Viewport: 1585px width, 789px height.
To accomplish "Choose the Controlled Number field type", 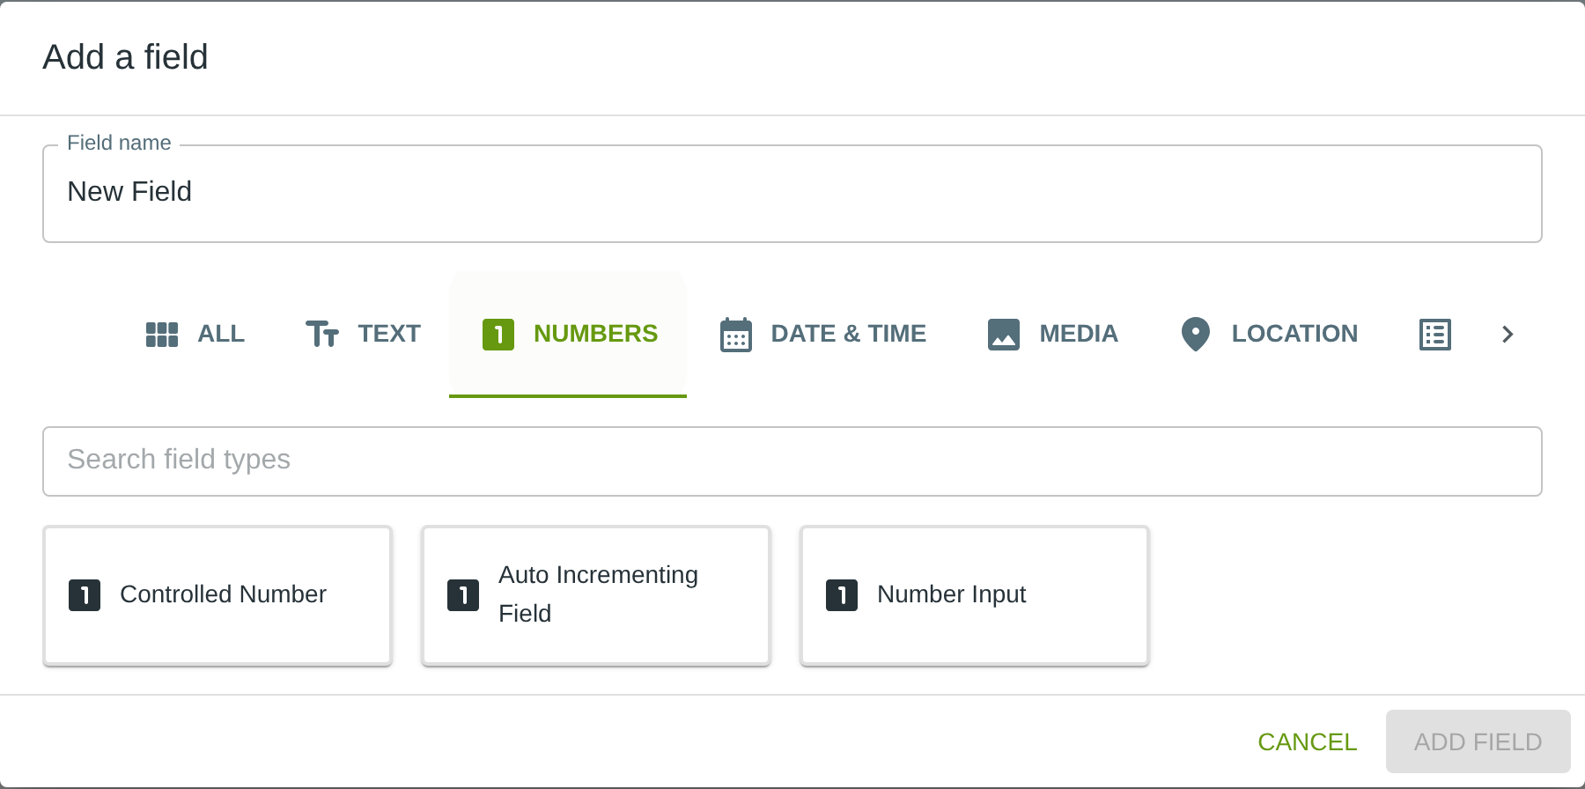I will pos(217,595).
